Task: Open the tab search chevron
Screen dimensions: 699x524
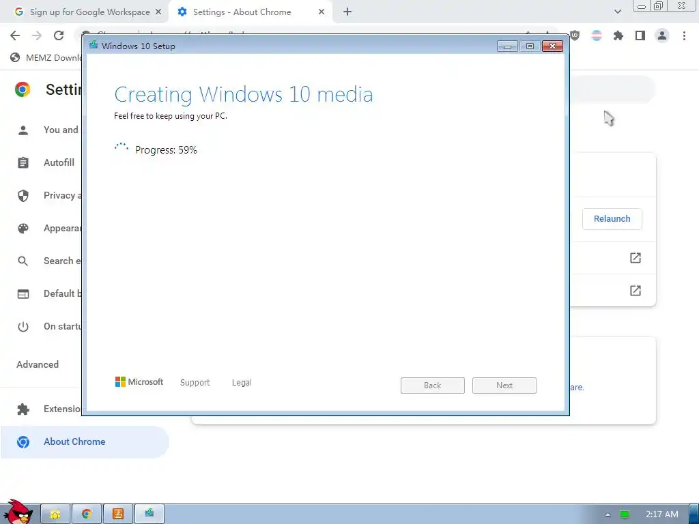Action: [x=617, y=12]
